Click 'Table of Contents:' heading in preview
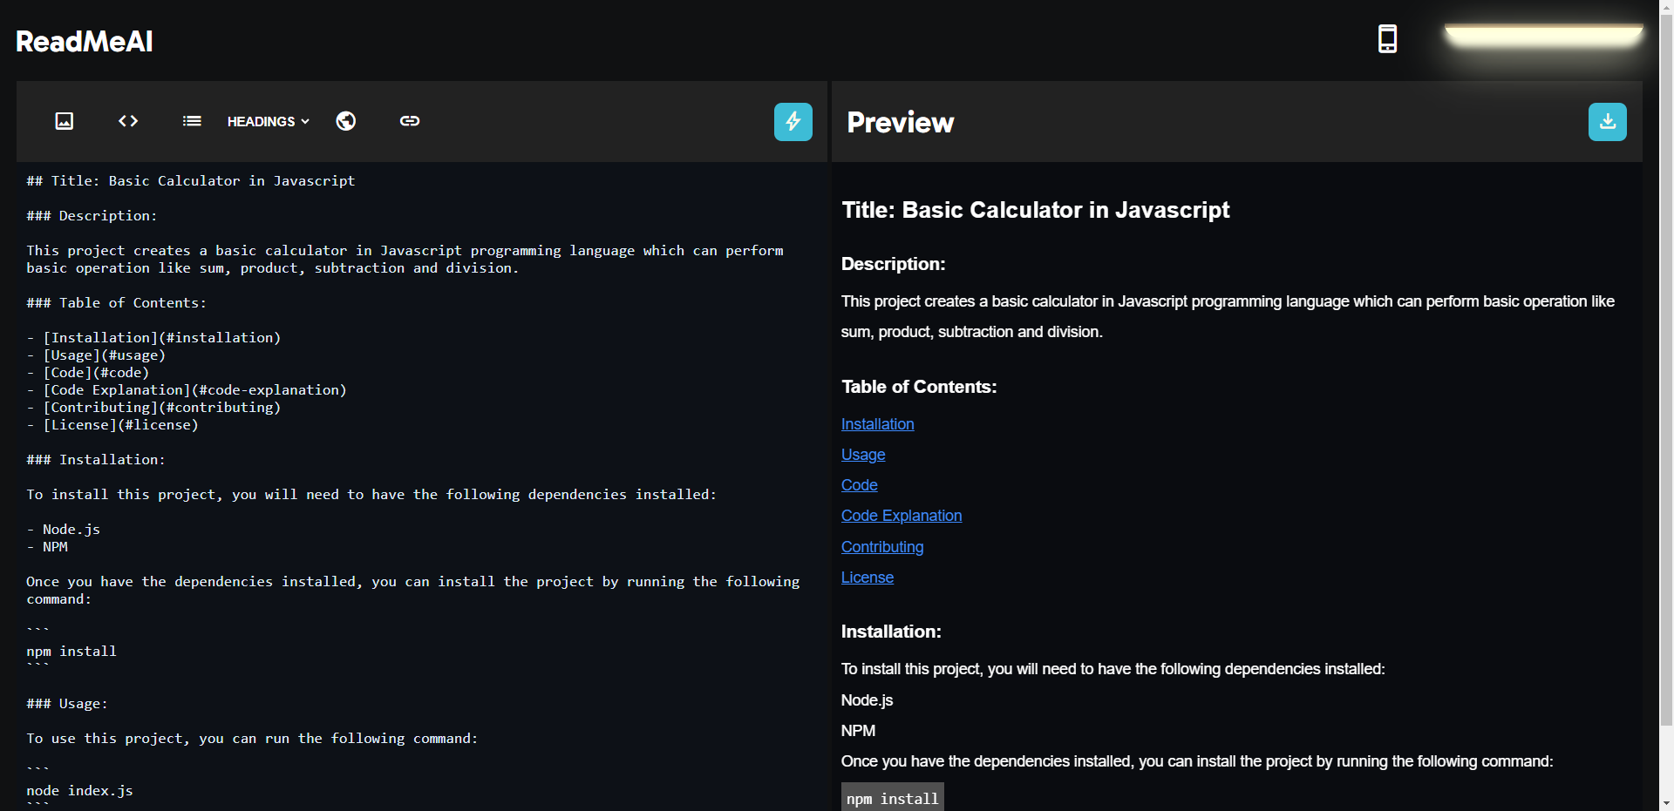 point(919,387)
